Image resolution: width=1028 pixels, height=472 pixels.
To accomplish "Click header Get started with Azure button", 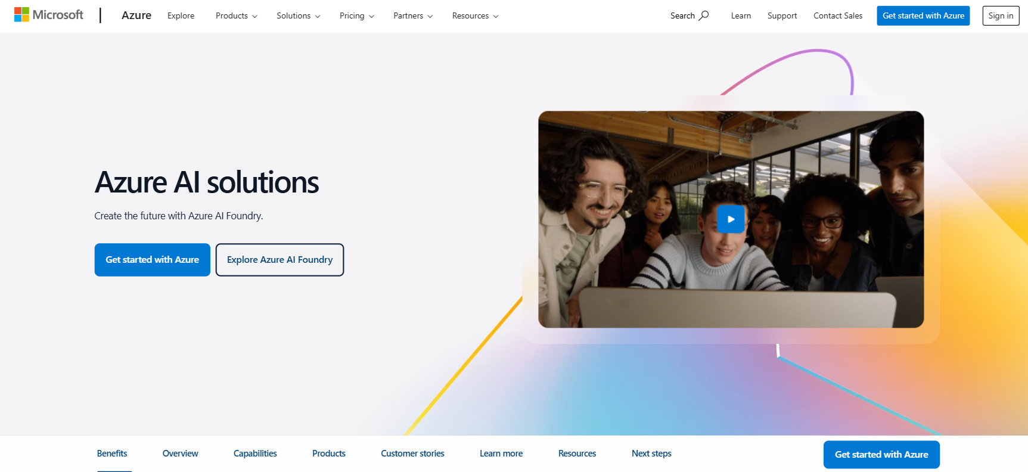I will (923, 15).
